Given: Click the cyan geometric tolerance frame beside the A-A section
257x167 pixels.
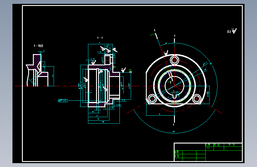Looking at the screenshot, I should click(x=63, y=101).
